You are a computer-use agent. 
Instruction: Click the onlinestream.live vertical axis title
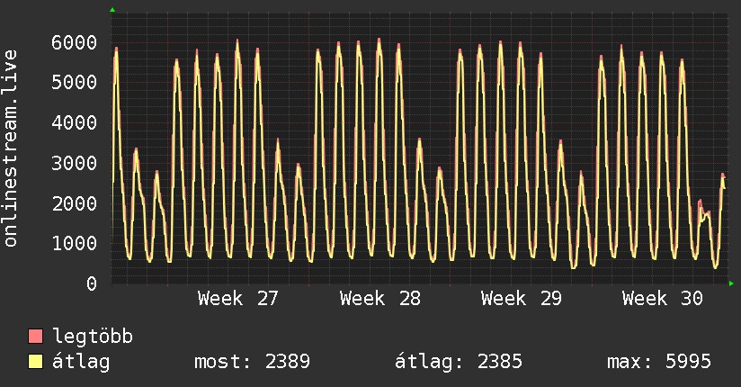coord(11,148)
